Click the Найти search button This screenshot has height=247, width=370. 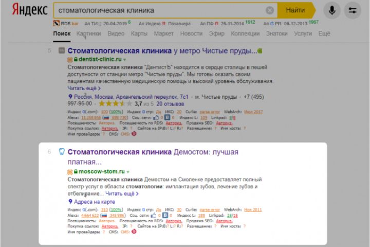point(296,10)
